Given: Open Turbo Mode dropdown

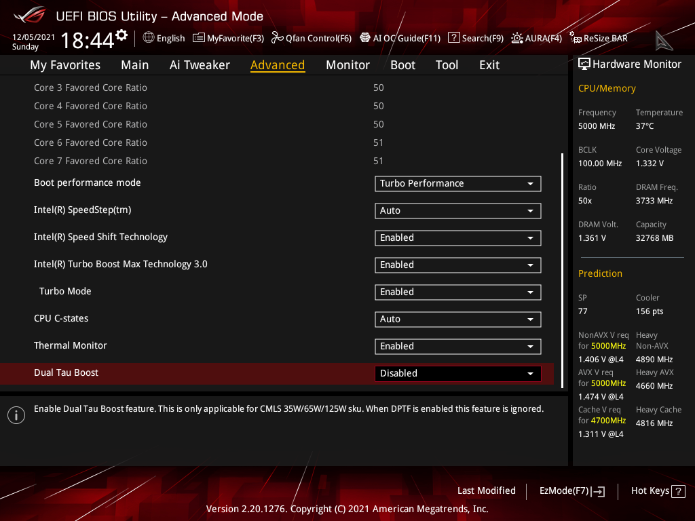Looking at the screenshot, I should [458, 292].
